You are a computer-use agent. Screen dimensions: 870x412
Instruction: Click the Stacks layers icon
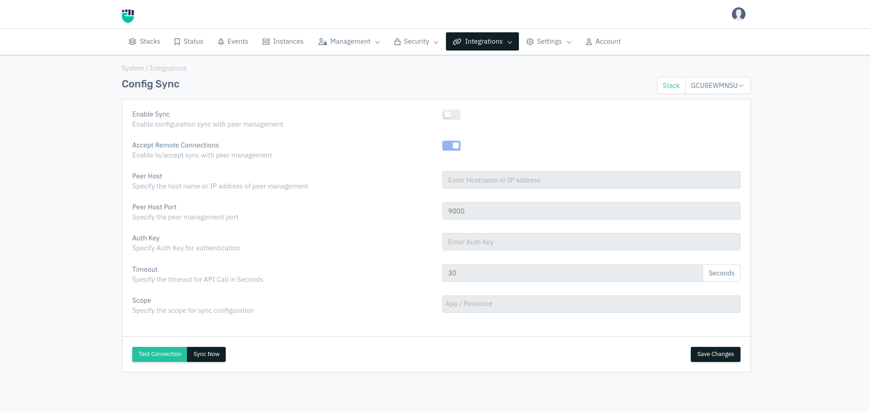(x=132, y=41)
